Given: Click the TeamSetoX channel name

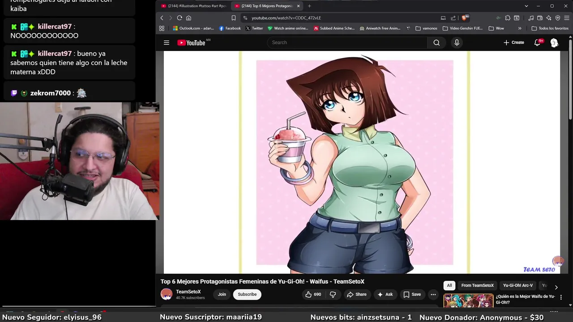Looking at the screenshot, I should tap(188, 292).
